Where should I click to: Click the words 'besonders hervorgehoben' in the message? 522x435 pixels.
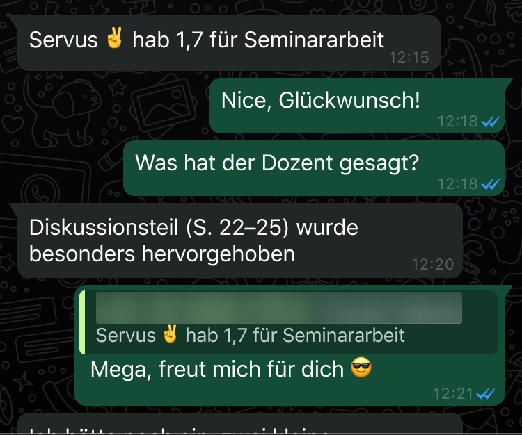pos(162,254)
